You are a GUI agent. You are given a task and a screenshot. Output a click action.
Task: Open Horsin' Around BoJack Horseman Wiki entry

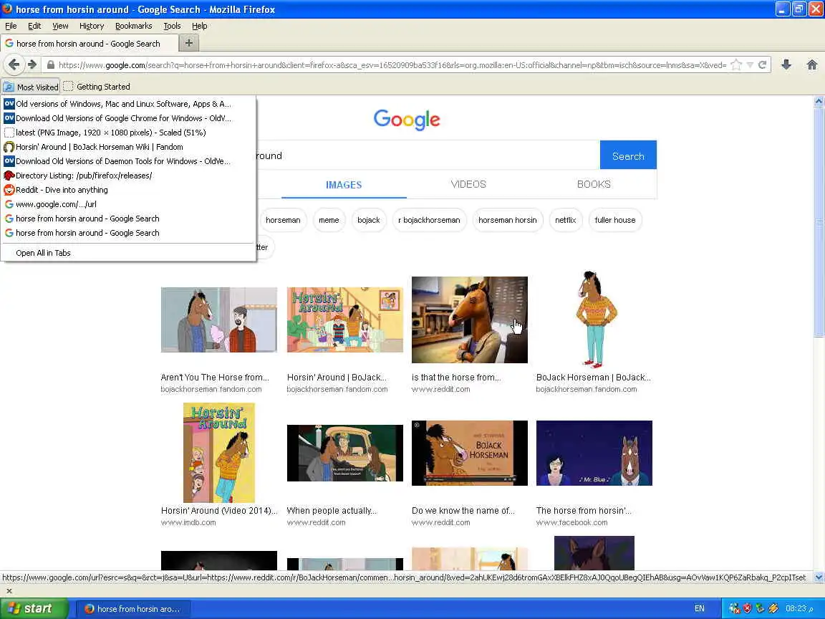coord(128,147)
